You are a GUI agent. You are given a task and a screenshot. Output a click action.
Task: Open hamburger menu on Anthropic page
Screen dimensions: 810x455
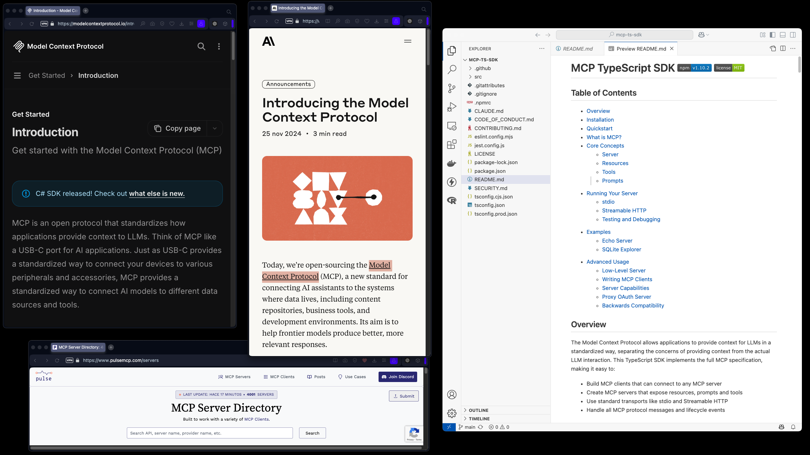point(408,41)
